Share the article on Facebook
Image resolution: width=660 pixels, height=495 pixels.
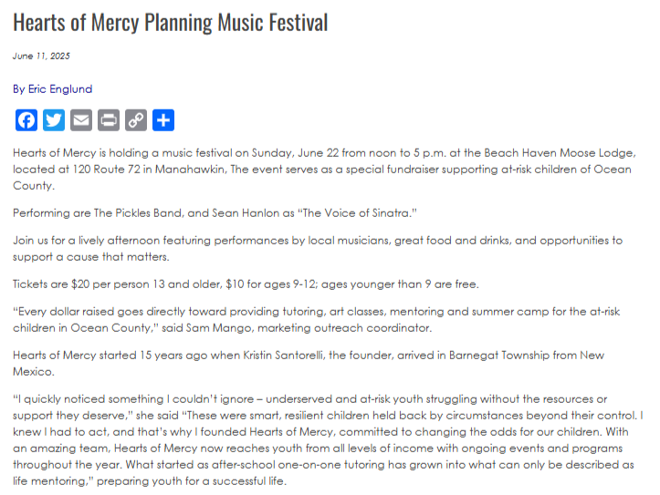(27, 120)
